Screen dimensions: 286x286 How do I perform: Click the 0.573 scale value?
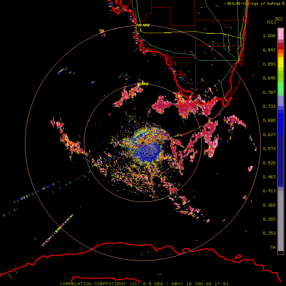click(x=269, y=149)
